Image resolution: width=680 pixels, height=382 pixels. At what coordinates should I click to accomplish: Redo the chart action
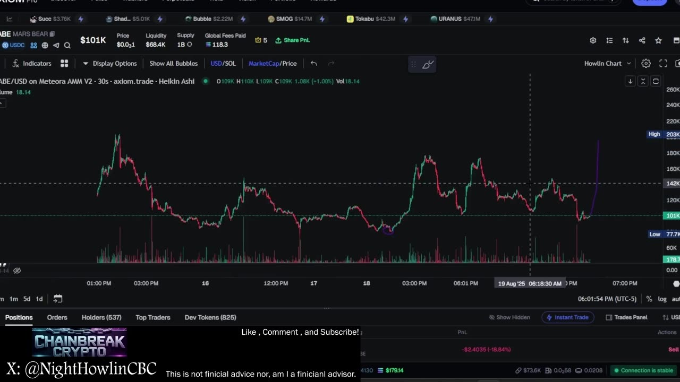click(331, 63)
